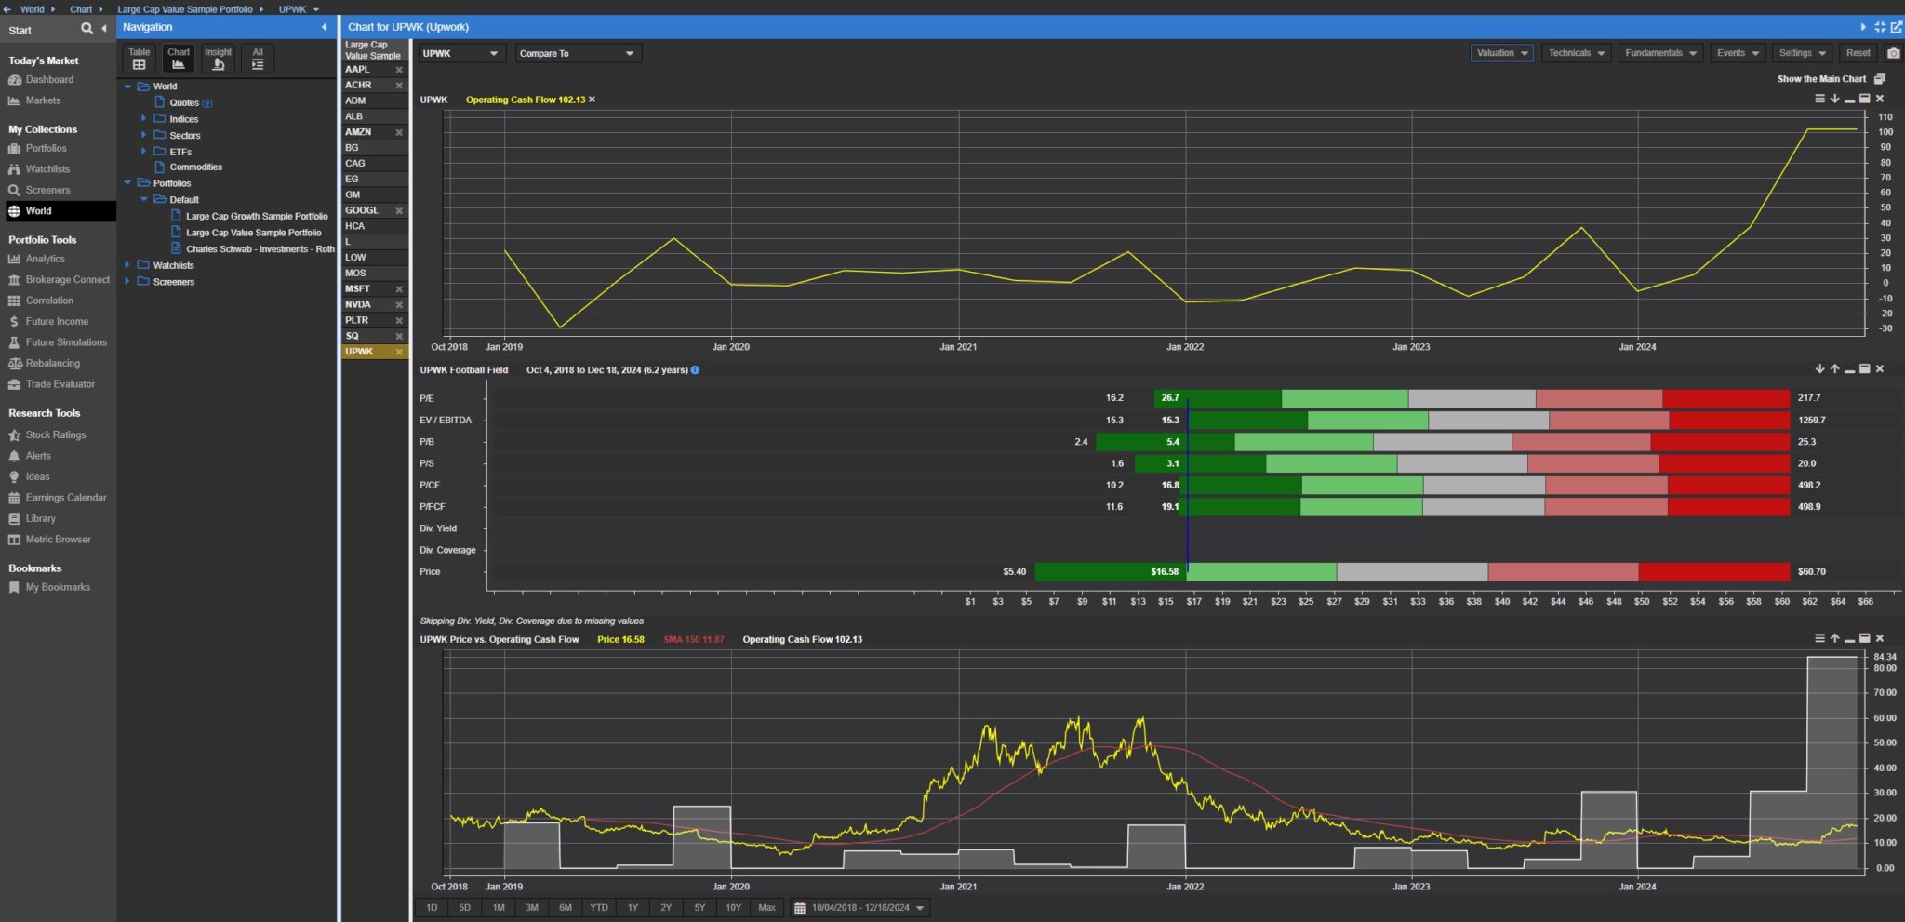1905x922 pixels.
Task: Click the search magnifier in Start panel
Action: (87, 29)
